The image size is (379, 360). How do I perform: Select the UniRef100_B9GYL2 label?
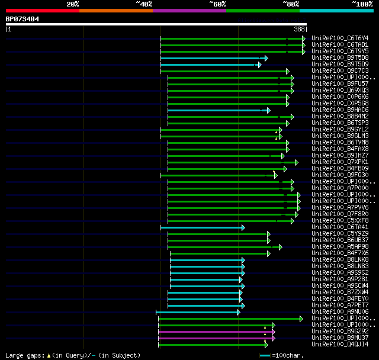(x=340, y=130)
